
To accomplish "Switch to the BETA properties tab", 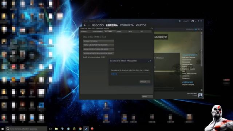I will tap(134, 32).
